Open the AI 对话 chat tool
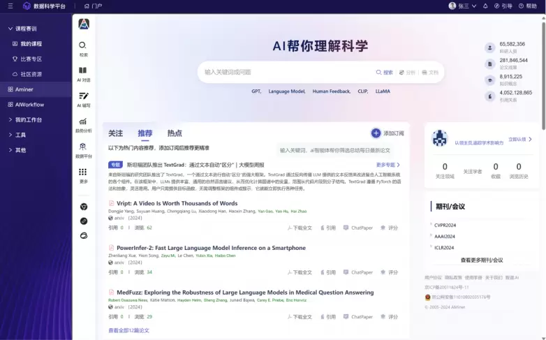Image resolution: width=546 pixels, height=340 pixels. tap(83, 71)
